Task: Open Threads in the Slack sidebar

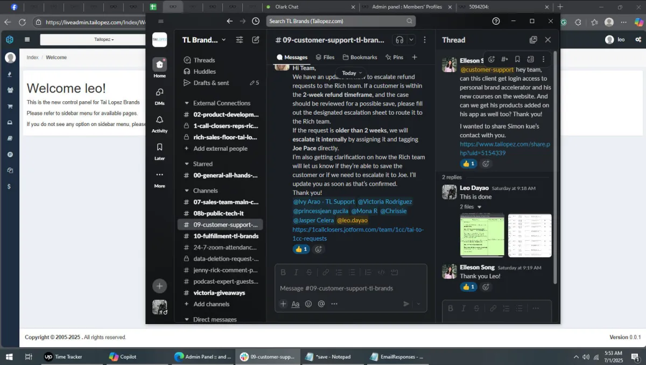Action: (204, 60)
